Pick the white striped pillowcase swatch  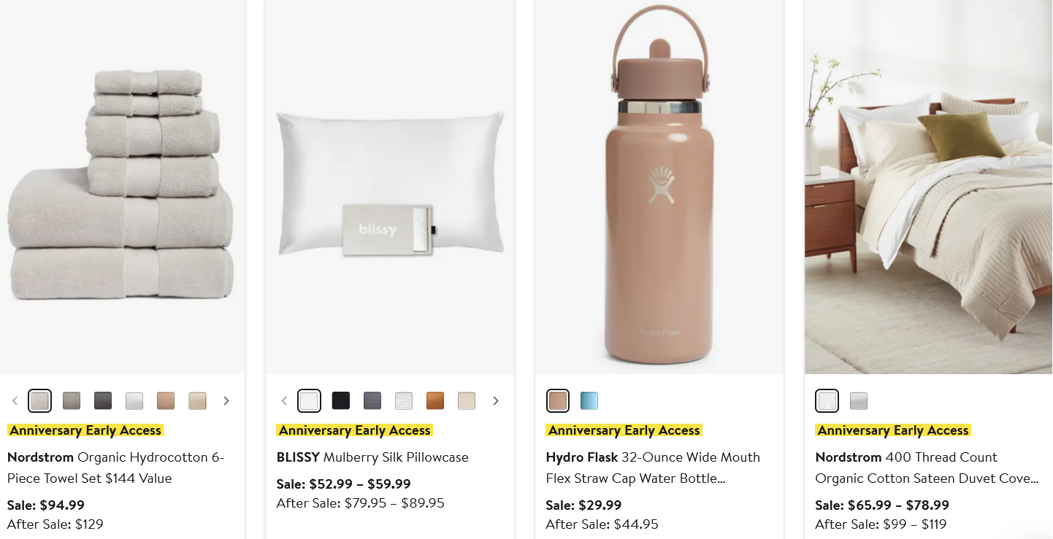(x=404, y=400)
